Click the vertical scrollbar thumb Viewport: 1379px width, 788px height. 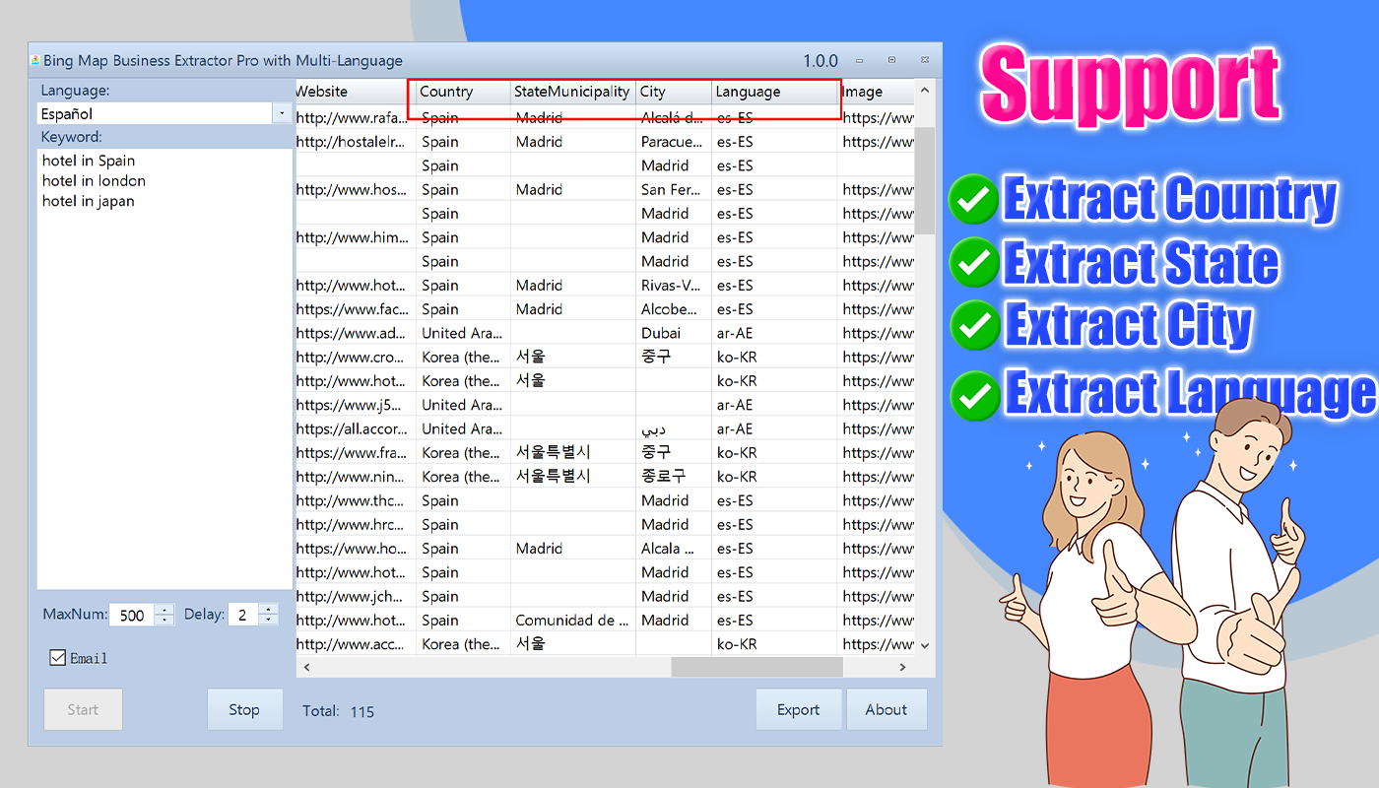tap(924, 180)
